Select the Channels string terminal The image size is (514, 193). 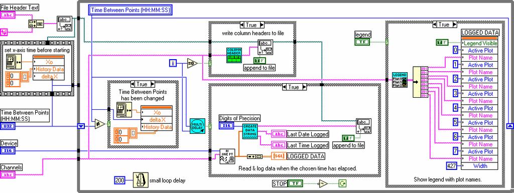coord(8,175)
